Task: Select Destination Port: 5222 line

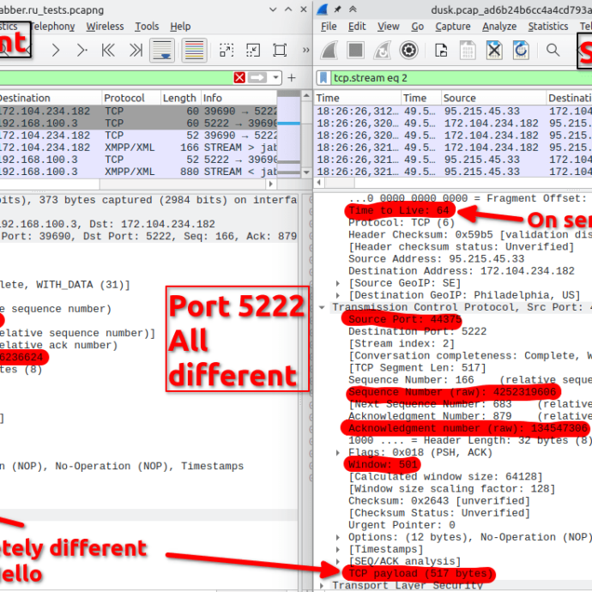Action: pos(417,331)
